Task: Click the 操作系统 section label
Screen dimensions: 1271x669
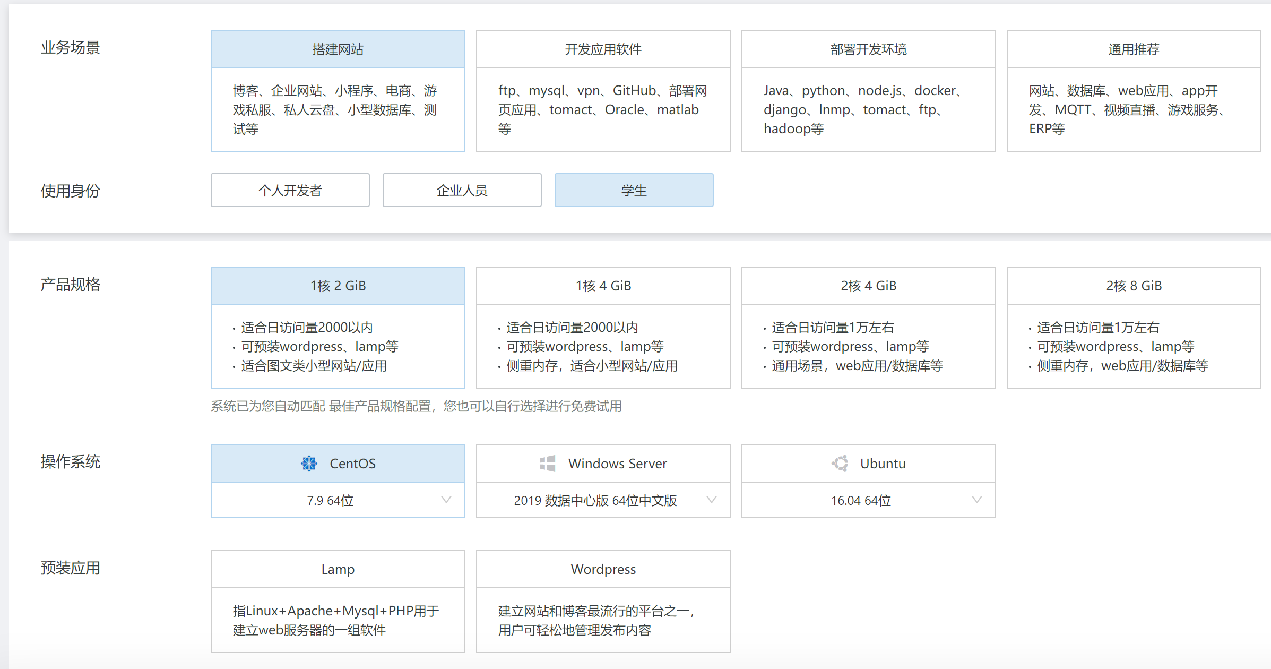Action: pyautogui.click(x=71, y=462)
